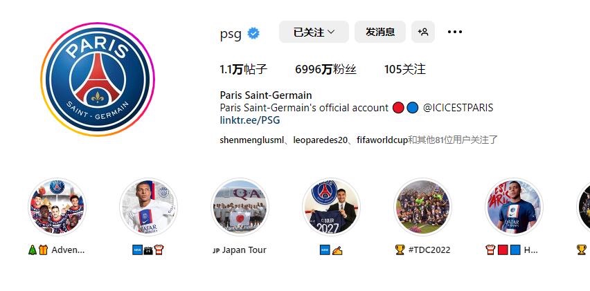Screen dimensions: 590x291
Task: View the 6996万 粉丝 followers list
Action: click(x=326, y=69)
